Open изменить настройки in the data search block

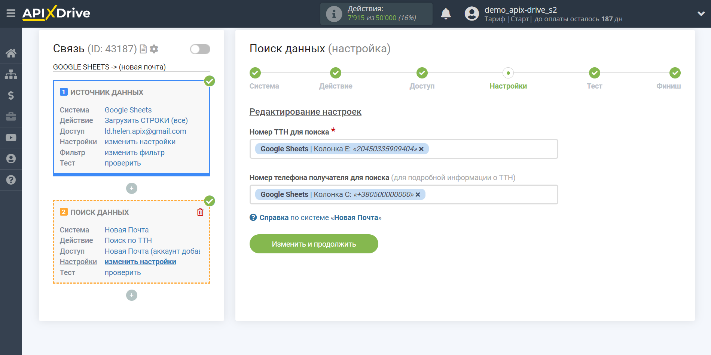(140, 262)
